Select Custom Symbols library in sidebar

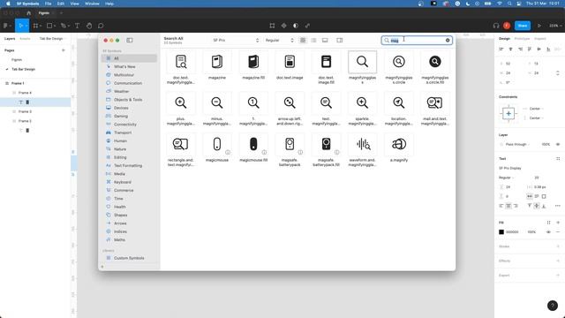130,258
